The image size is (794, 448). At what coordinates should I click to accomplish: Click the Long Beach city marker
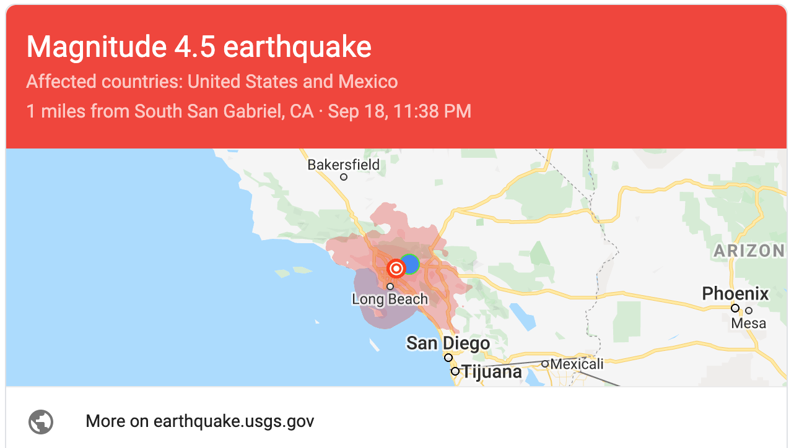click(x=390, y=286)
